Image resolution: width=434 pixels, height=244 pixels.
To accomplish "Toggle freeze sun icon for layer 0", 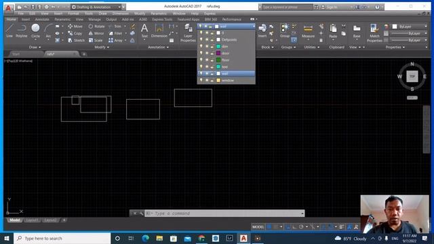I will pyautogui.click(x=206, y=33).
